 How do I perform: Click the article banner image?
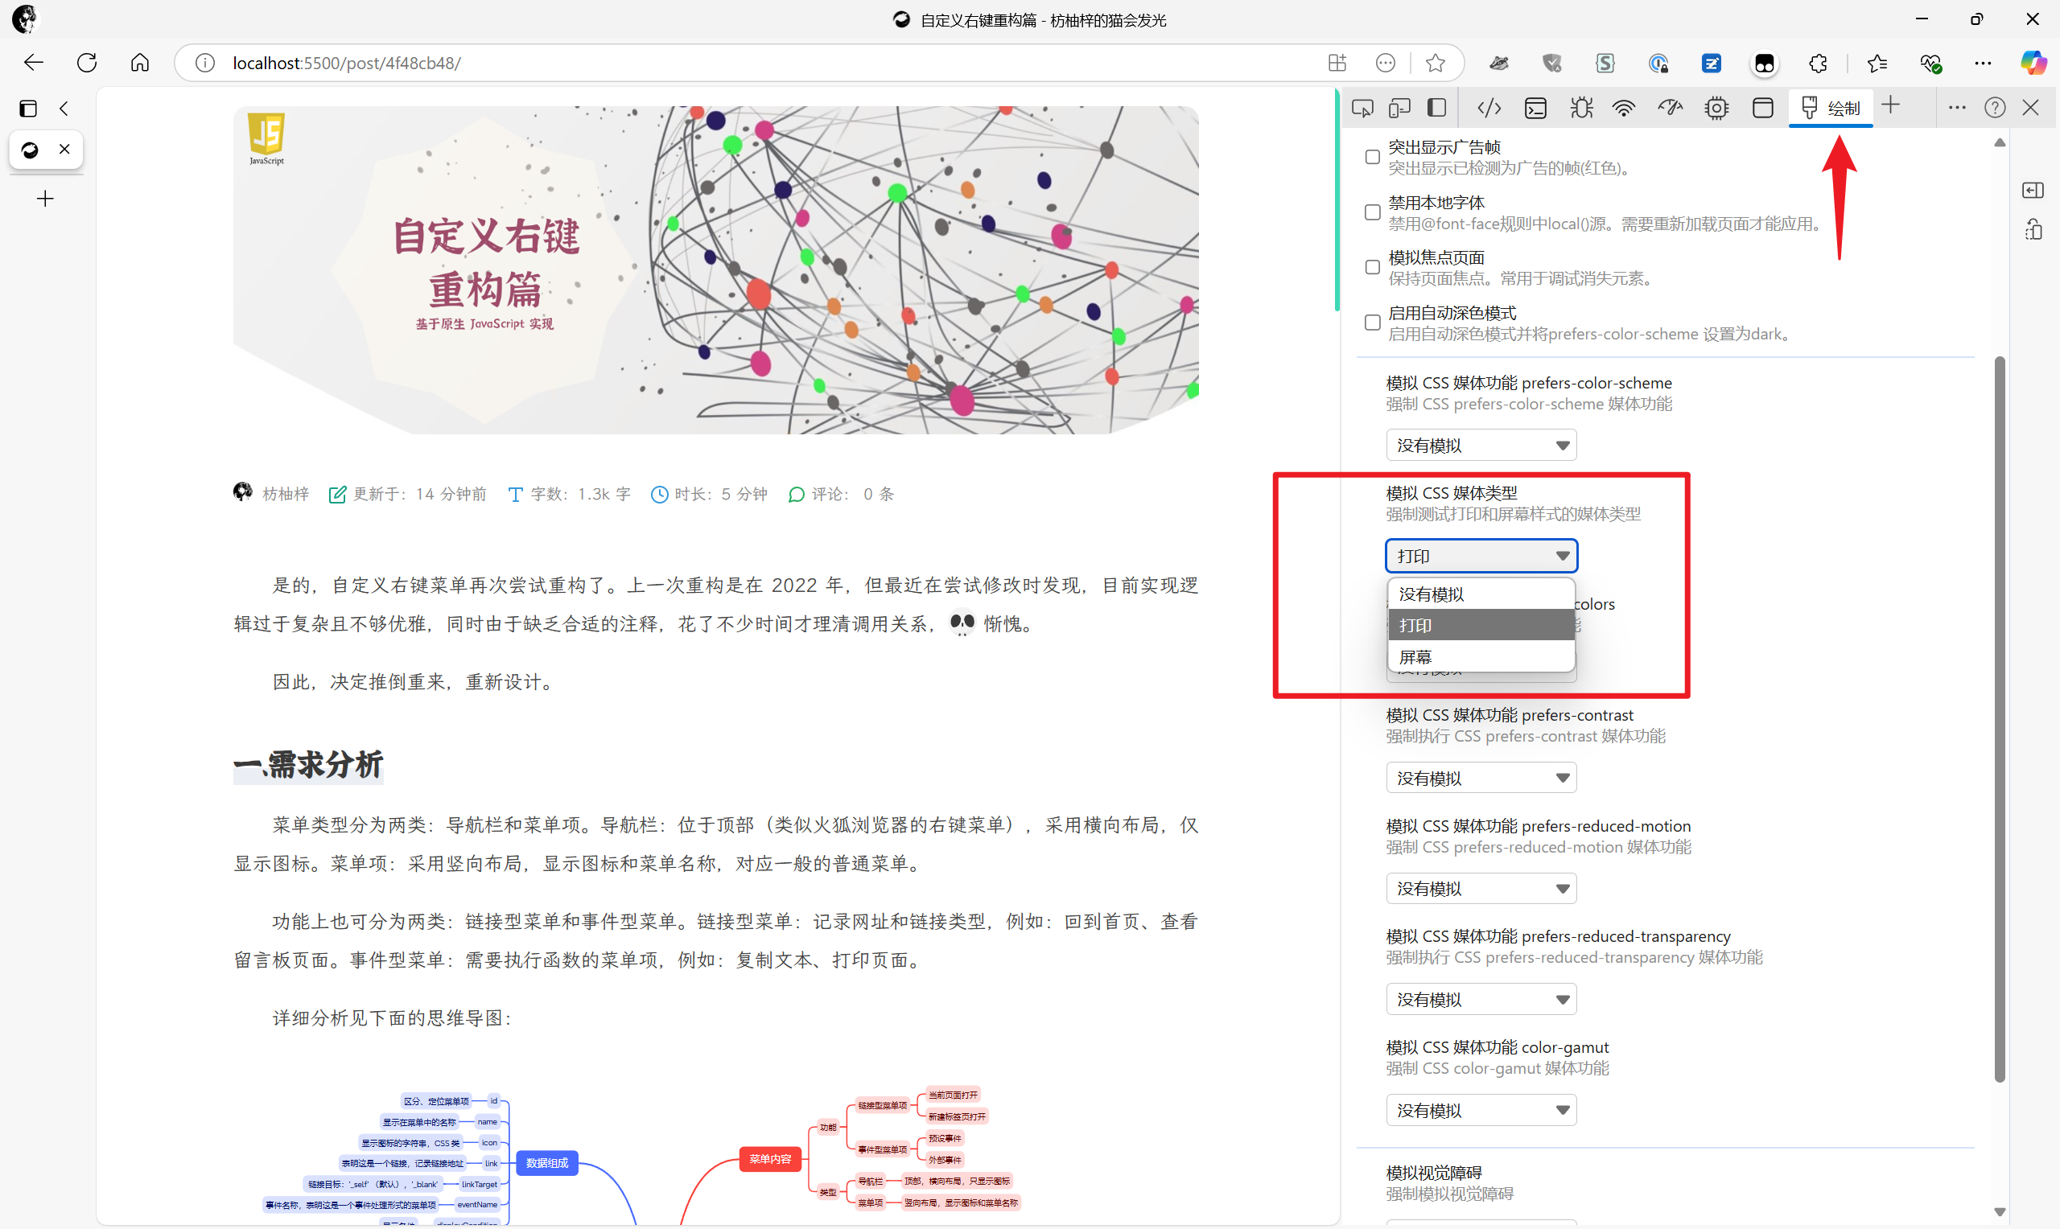[715, 270]
